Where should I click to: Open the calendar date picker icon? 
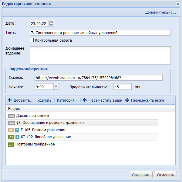[x=51, y=23]
